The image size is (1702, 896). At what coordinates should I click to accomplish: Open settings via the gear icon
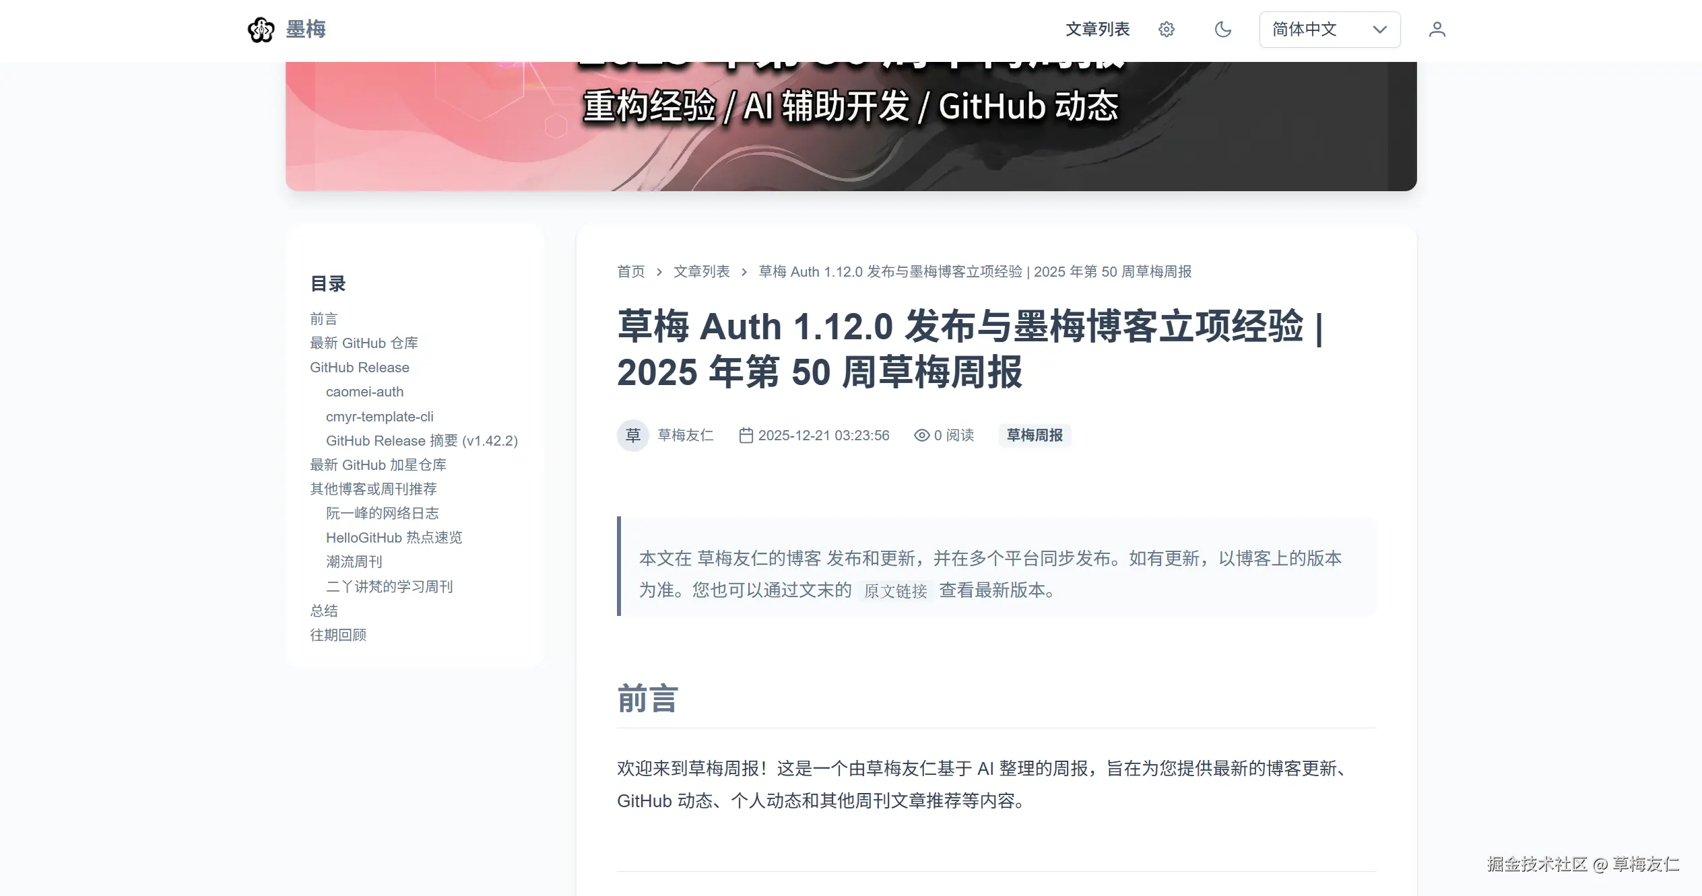point(1167,29)
